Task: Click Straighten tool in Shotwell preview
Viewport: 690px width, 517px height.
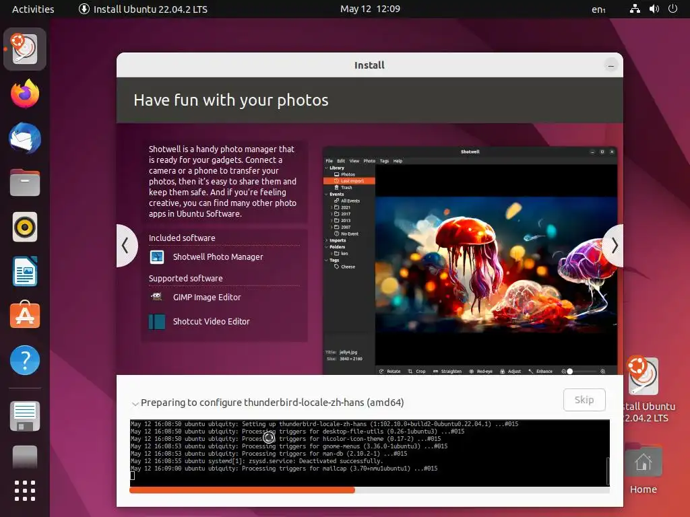Action: tap(447, 372)
